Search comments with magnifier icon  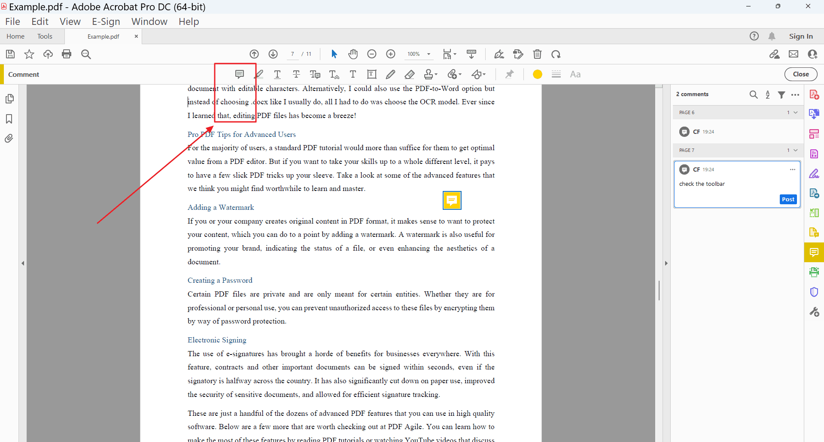coord(754,94)
